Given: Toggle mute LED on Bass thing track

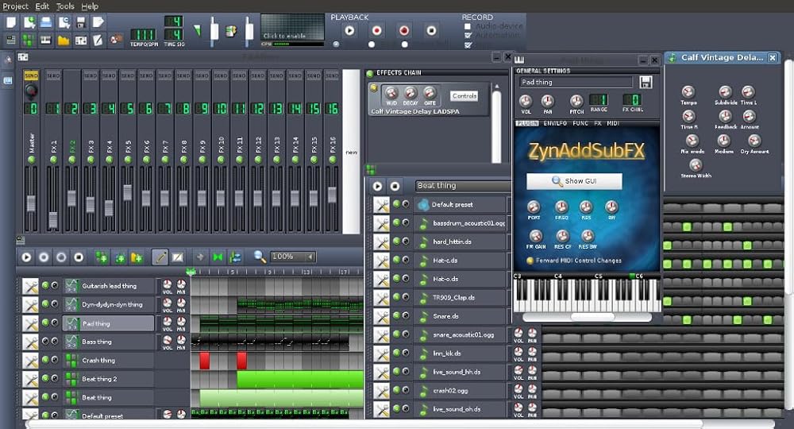Looking at the screenshot, I should pos(45,342).
